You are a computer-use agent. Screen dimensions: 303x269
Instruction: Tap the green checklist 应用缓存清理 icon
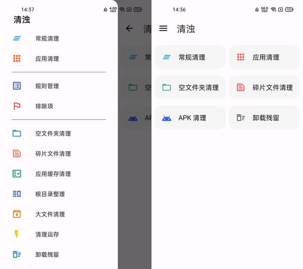[x=17, y=174]
